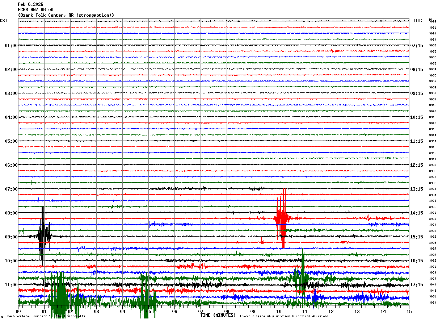Click minute tick label 14 on the time axis
Screen dimensions: 438x321
point(383,312)
